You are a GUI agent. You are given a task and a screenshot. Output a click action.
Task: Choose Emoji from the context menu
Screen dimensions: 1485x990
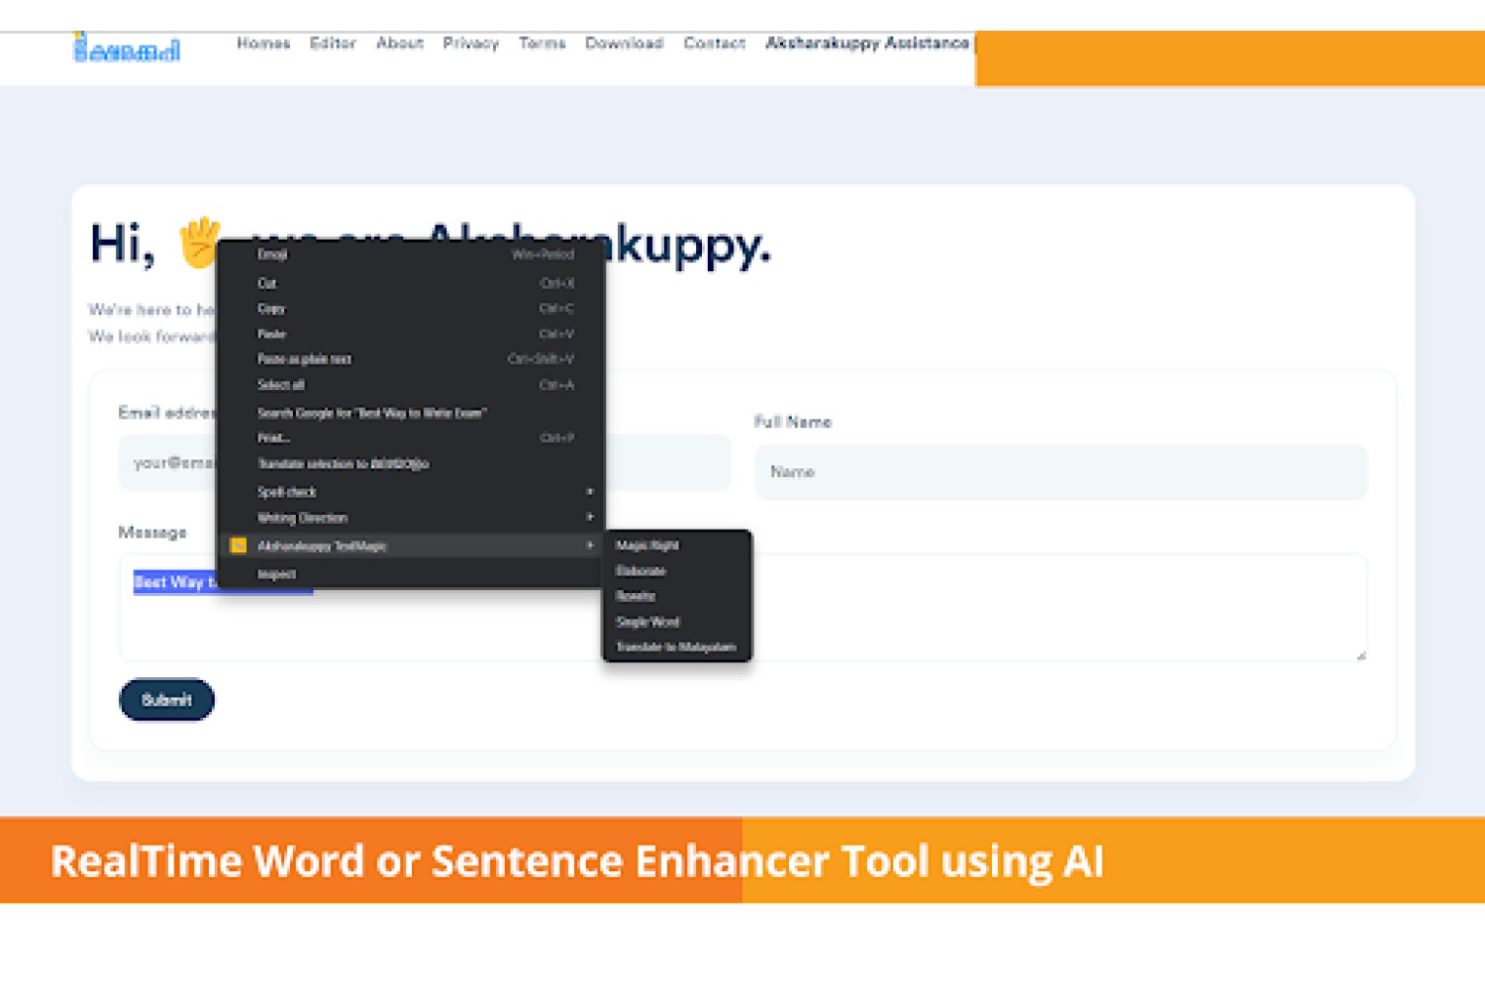pos(410,254)
